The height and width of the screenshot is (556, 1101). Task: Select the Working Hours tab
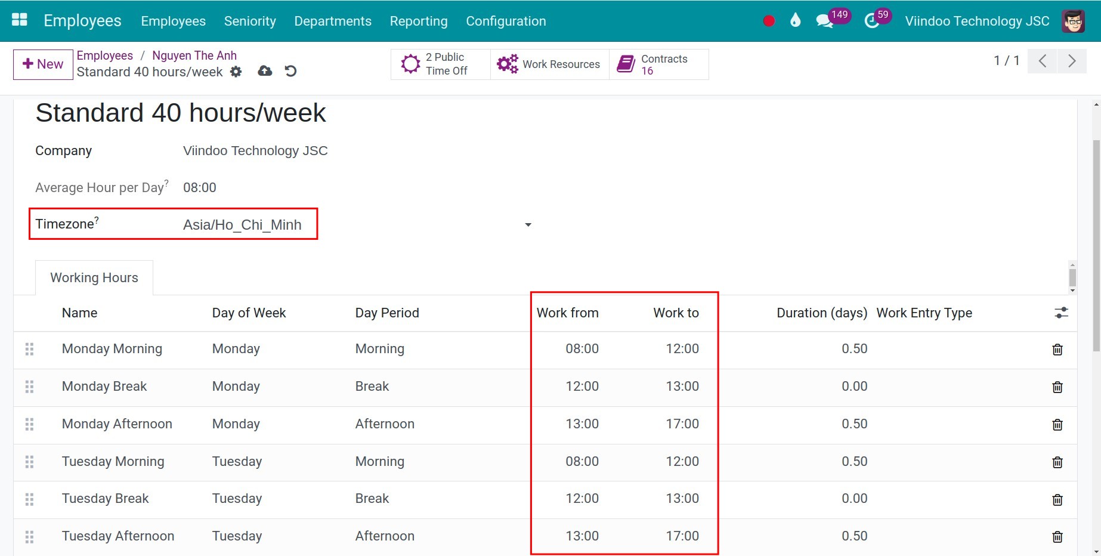[94, 277]
